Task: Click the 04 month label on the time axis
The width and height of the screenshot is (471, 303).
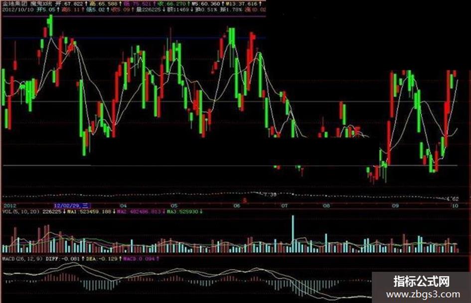Action: pyautogui.click(x=123, y=206)
